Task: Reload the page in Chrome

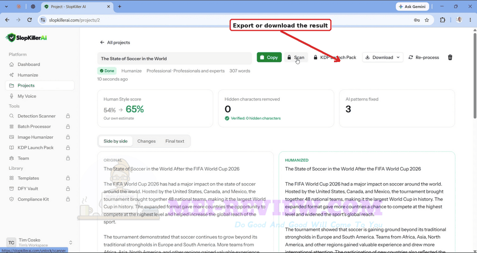Action: coord(29,20)
